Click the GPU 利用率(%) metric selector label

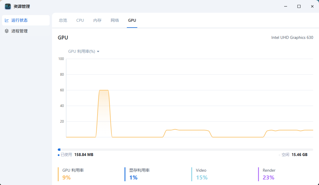pos(82,51)
